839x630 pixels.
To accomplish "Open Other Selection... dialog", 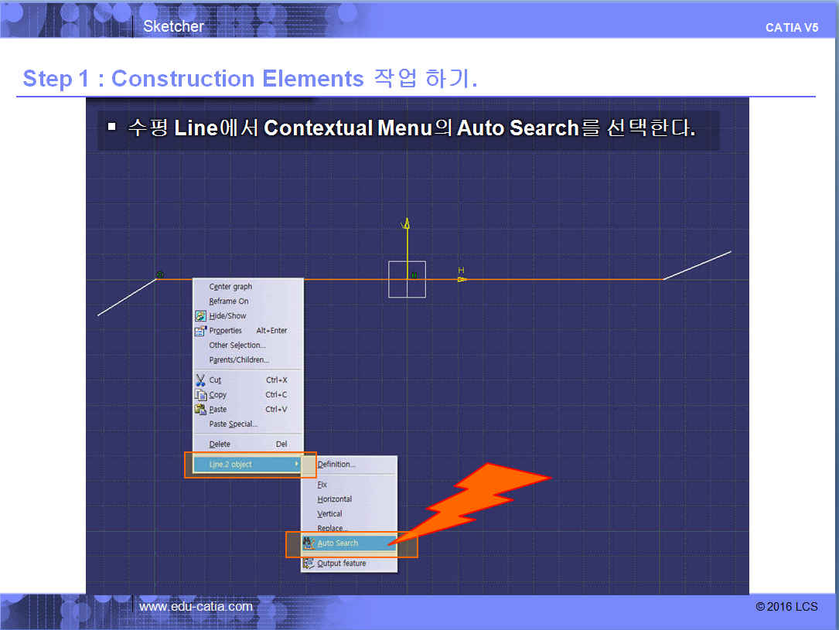I will coord(237,346).
